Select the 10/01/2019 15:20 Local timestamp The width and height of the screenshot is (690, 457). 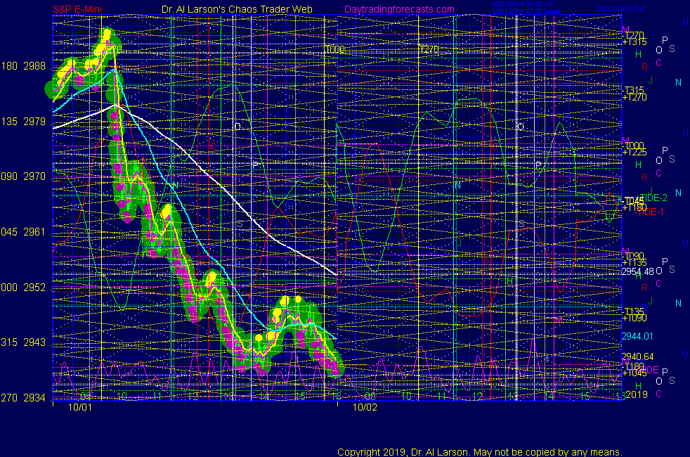click(x=526, y=11)
